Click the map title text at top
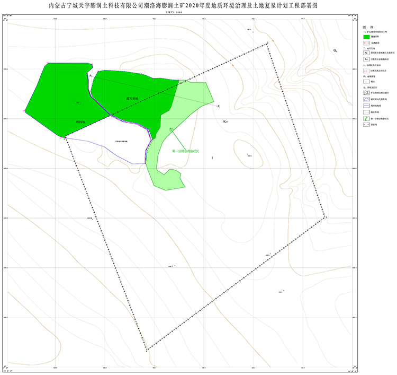This screenshot has width=397, height=375. [183, 6]
